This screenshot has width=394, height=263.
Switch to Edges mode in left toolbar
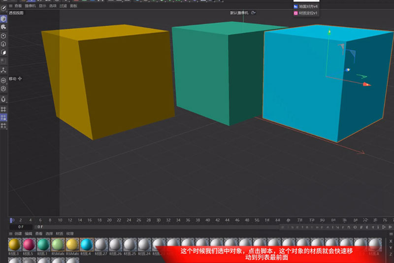[x=3, y=44]
